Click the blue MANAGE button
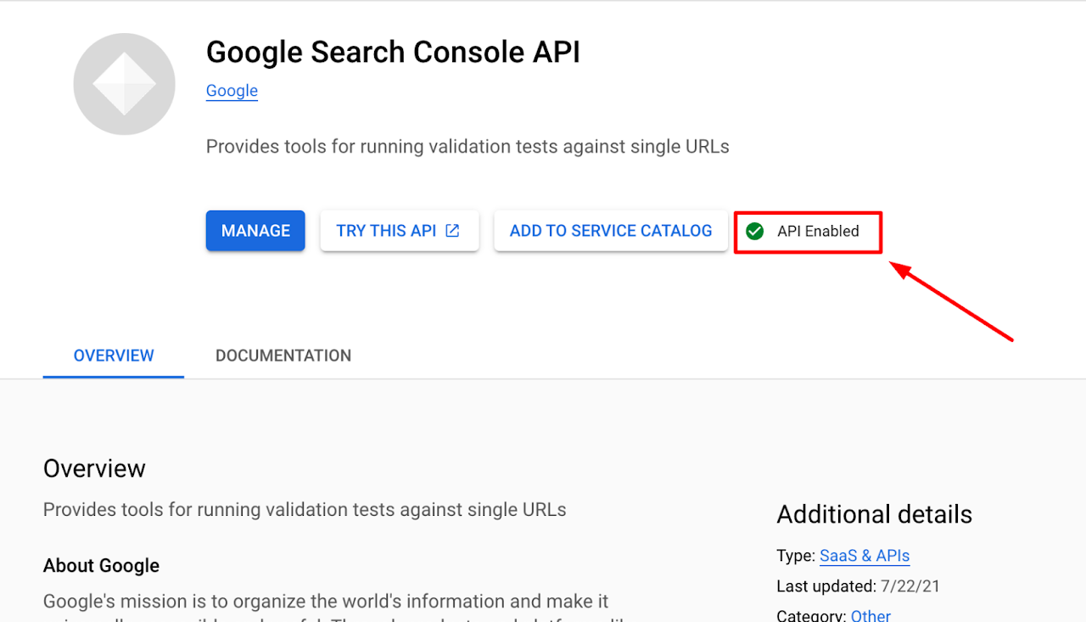 255,231
